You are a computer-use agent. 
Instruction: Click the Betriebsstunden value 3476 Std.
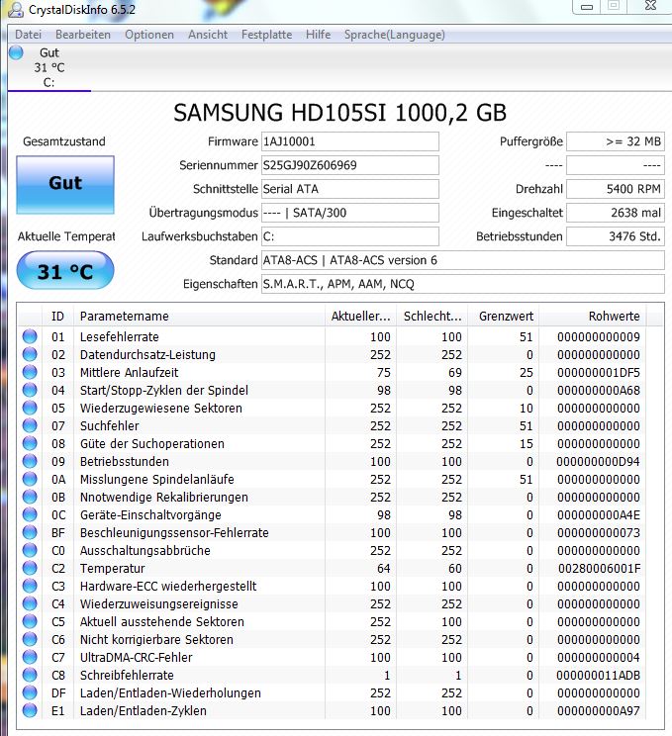[616, 236]
